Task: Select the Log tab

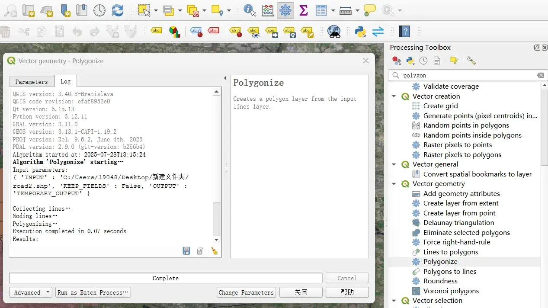Action: 66,81
